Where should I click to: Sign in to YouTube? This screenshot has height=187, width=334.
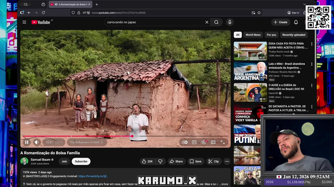(x=293, y=12)
